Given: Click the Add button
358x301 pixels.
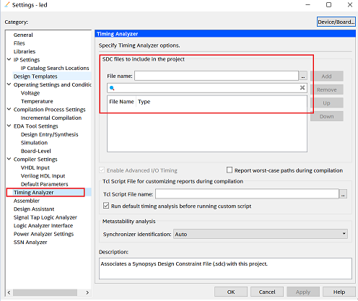Looking at the screenshot, I should click(327, 77).
